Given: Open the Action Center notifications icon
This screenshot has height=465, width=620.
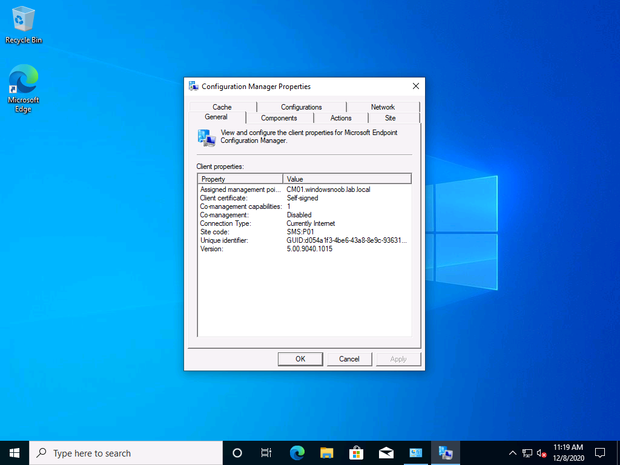Looking at the screenshot, I should click(600, 453).
